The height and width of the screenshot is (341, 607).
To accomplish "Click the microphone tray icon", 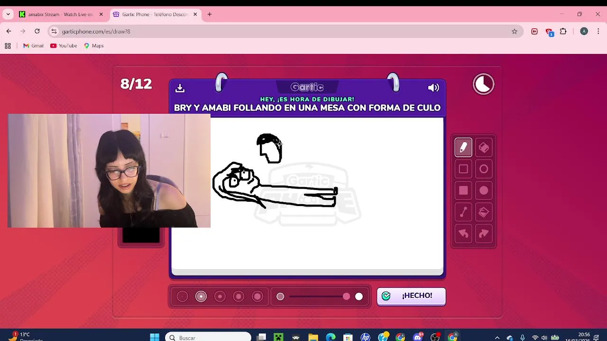I will coord(523,338).
